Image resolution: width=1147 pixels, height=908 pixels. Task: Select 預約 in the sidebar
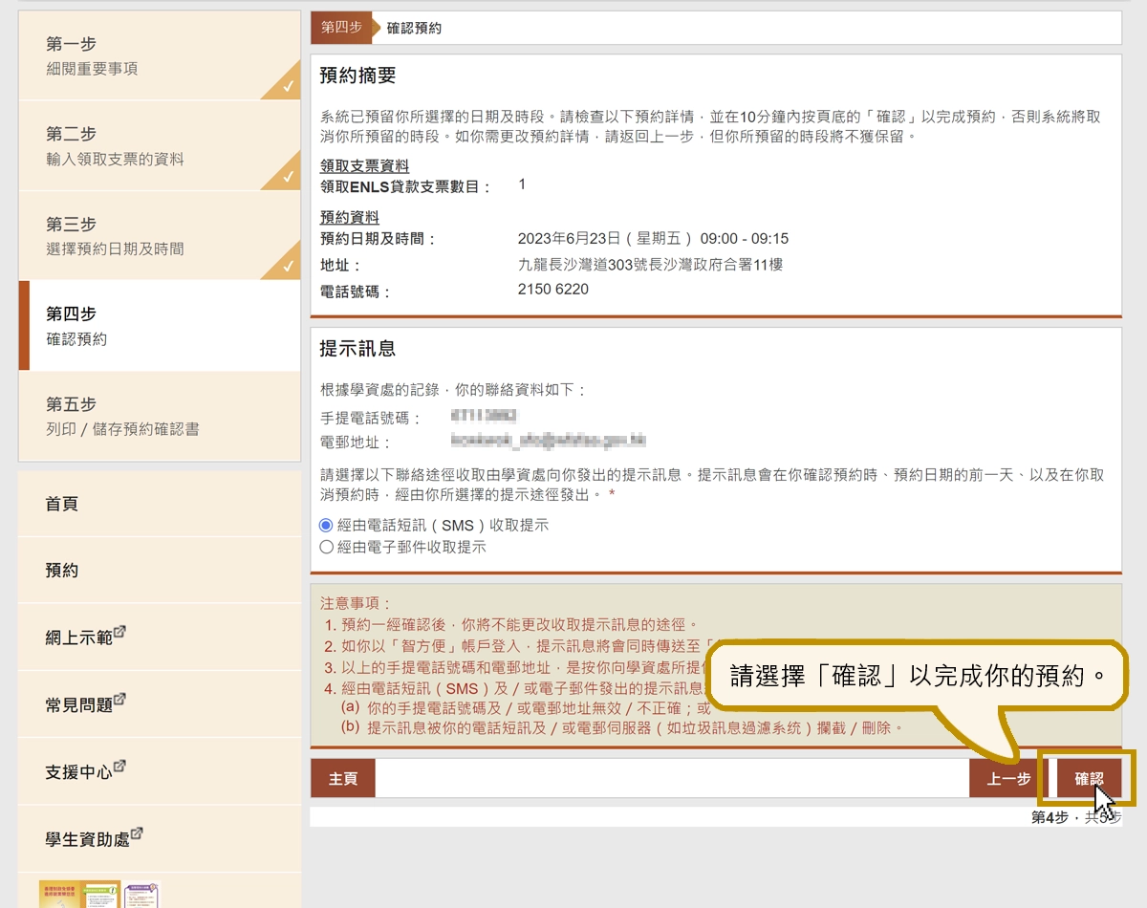tap(62, 571)
